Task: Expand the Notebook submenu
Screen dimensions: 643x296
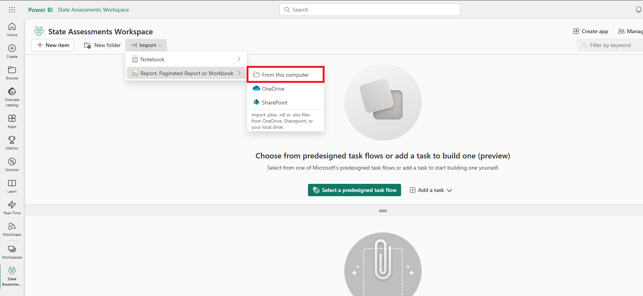Action: 186,59
